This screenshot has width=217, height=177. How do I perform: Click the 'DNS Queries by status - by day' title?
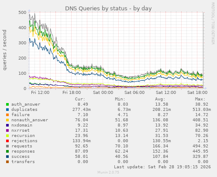108,9
